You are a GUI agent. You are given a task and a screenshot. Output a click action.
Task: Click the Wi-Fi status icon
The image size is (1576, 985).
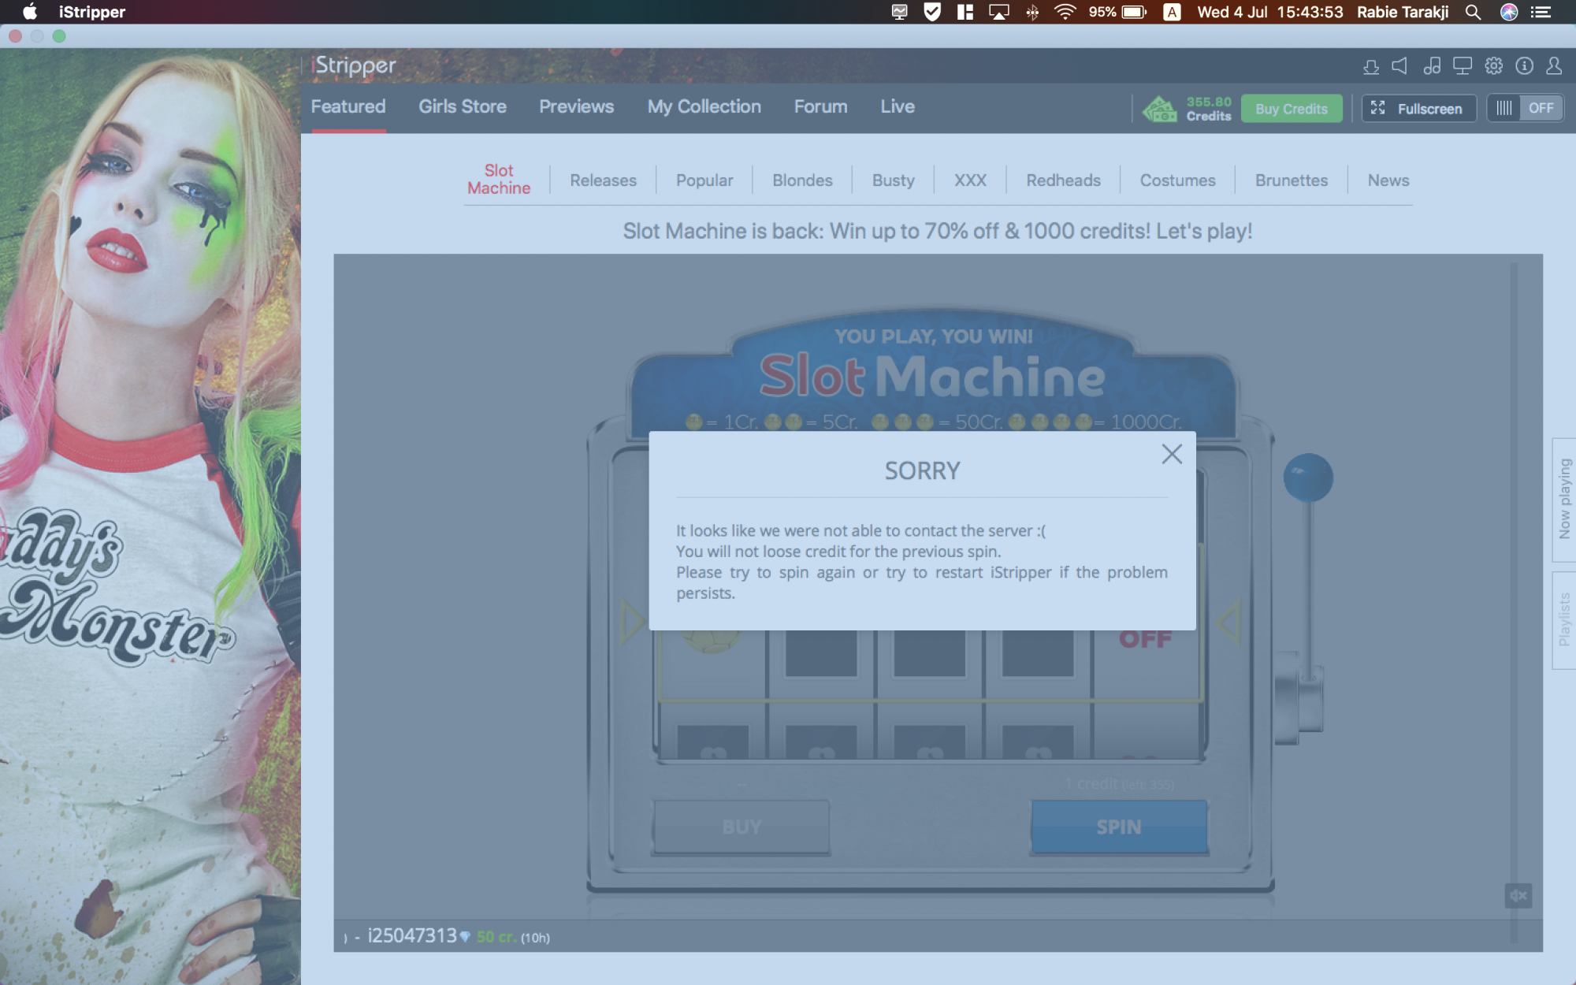coord(1065,12)
